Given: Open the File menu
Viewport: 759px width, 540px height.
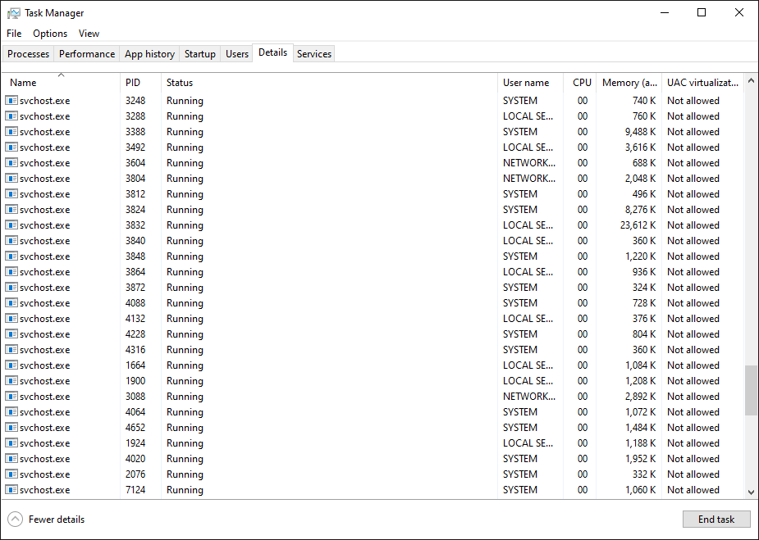Looking at the screenshot, I should [x=14, y=34].
